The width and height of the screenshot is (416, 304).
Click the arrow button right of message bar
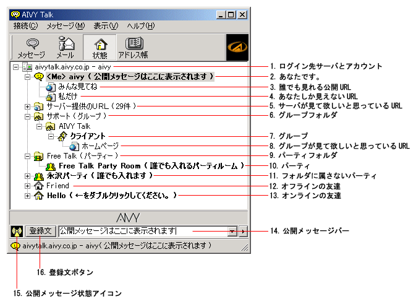(x=244, y=232)
